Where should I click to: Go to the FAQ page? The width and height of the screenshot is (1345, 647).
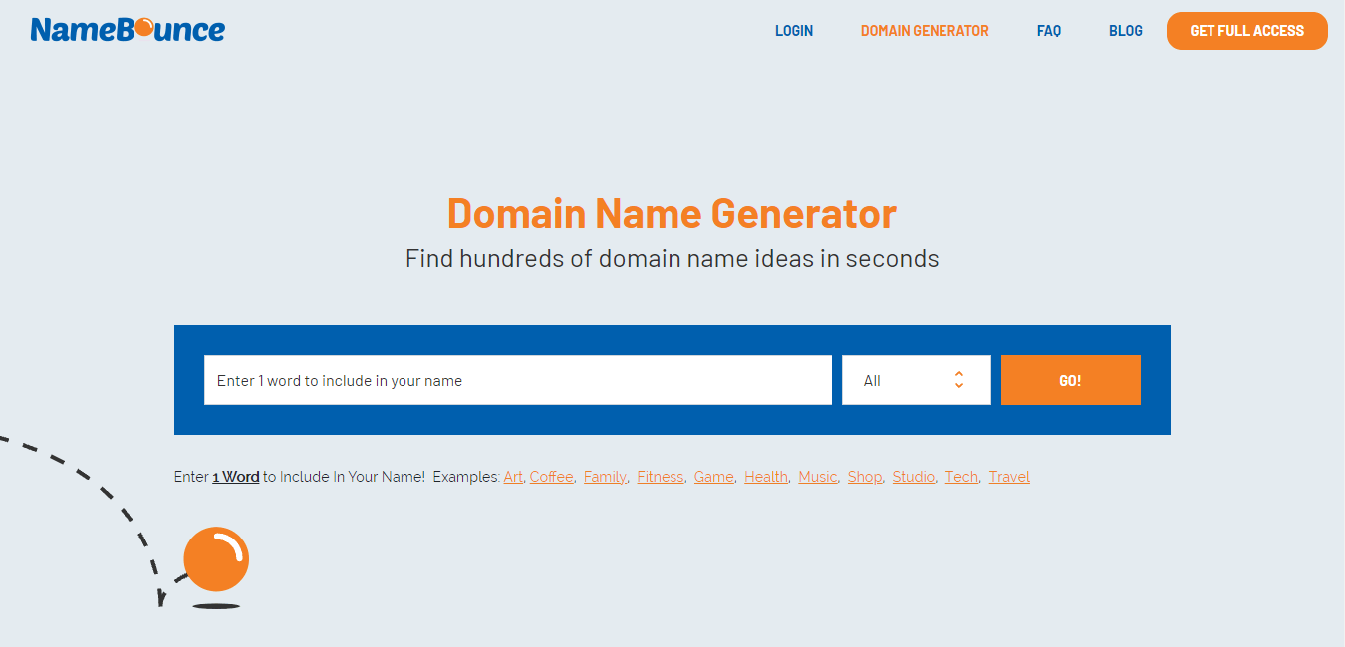click(x=1049, y=31)
